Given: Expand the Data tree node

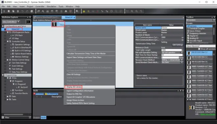Looking at the screenshot, I should (x=8, y=97).
